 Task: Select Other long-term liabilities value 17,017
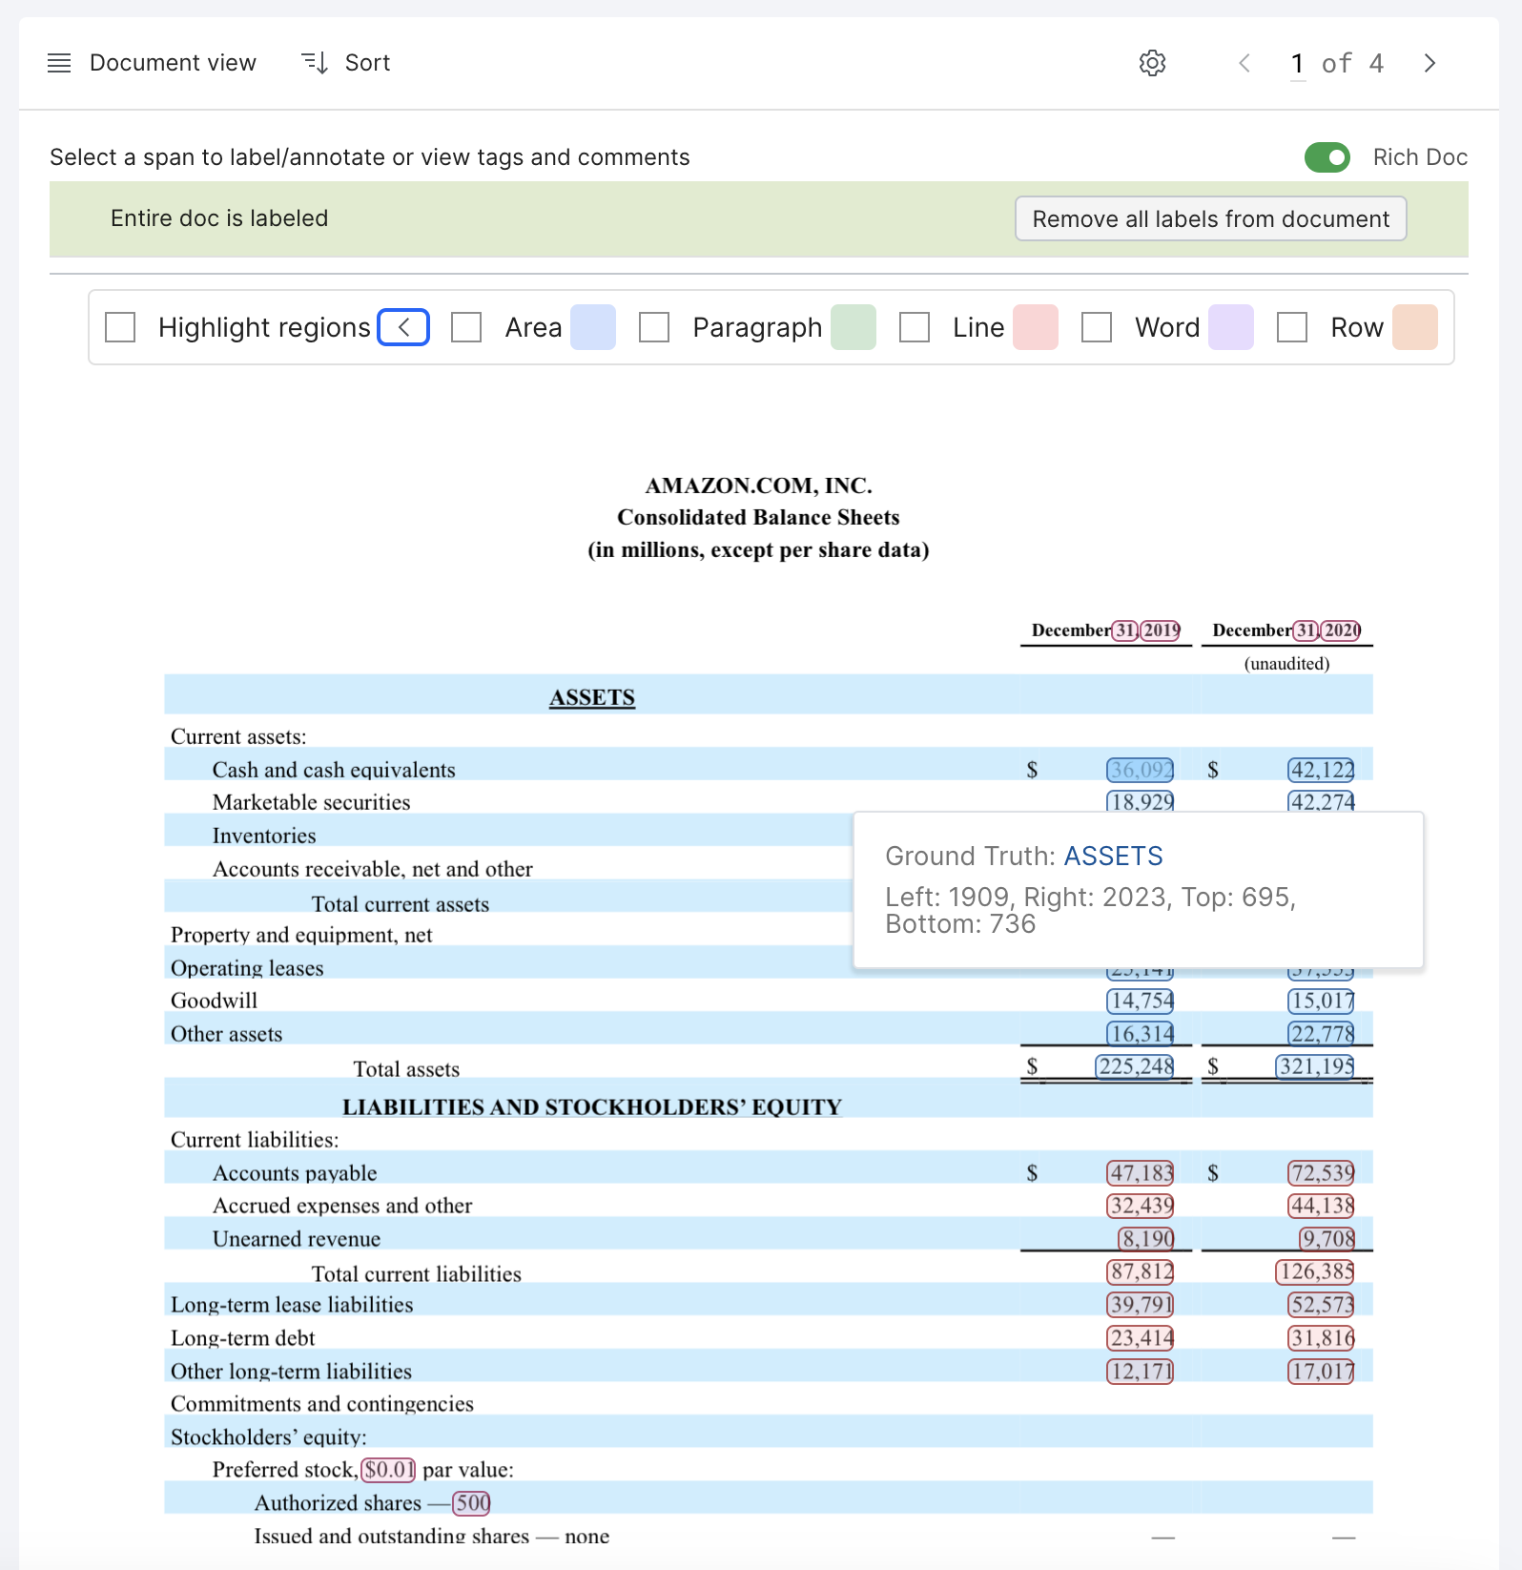pos(1322,1372)
